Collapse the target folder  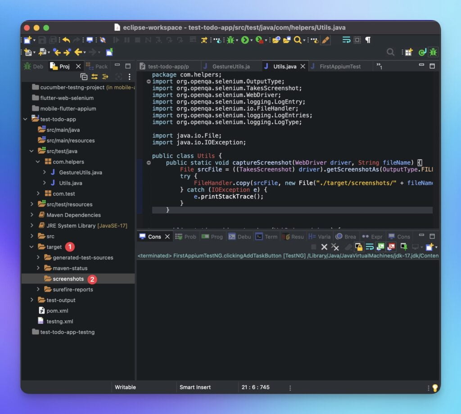click(32, 247)
